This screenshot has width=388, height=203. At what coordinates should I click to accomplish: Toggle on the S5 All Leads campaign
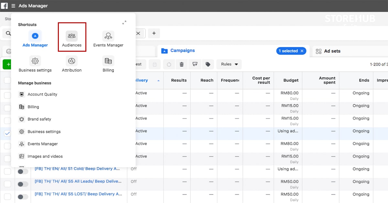click(23, 184)
